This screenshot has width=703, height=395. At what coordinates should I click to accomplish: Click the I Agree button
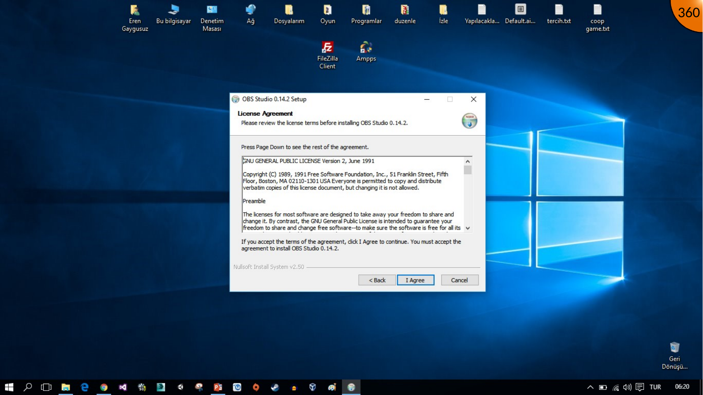[x=415, y=280]
